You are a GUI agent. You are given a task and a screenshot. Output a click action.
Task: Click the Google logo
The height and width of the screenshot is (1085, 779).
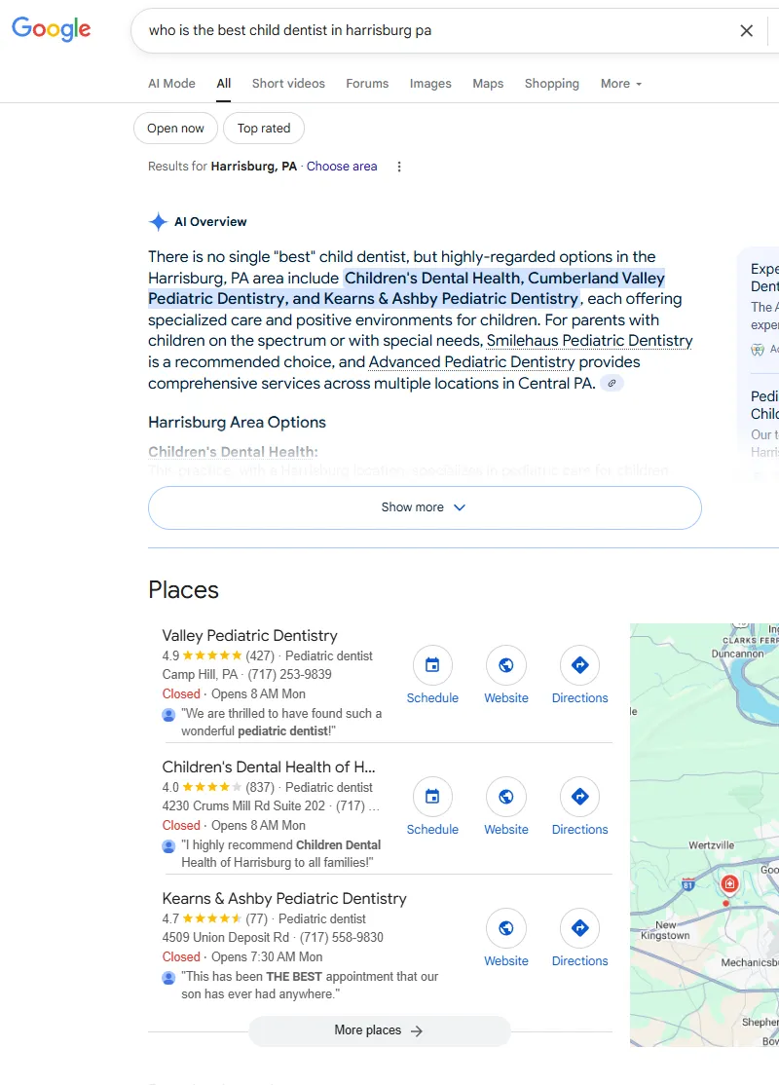tap(52, 29)
